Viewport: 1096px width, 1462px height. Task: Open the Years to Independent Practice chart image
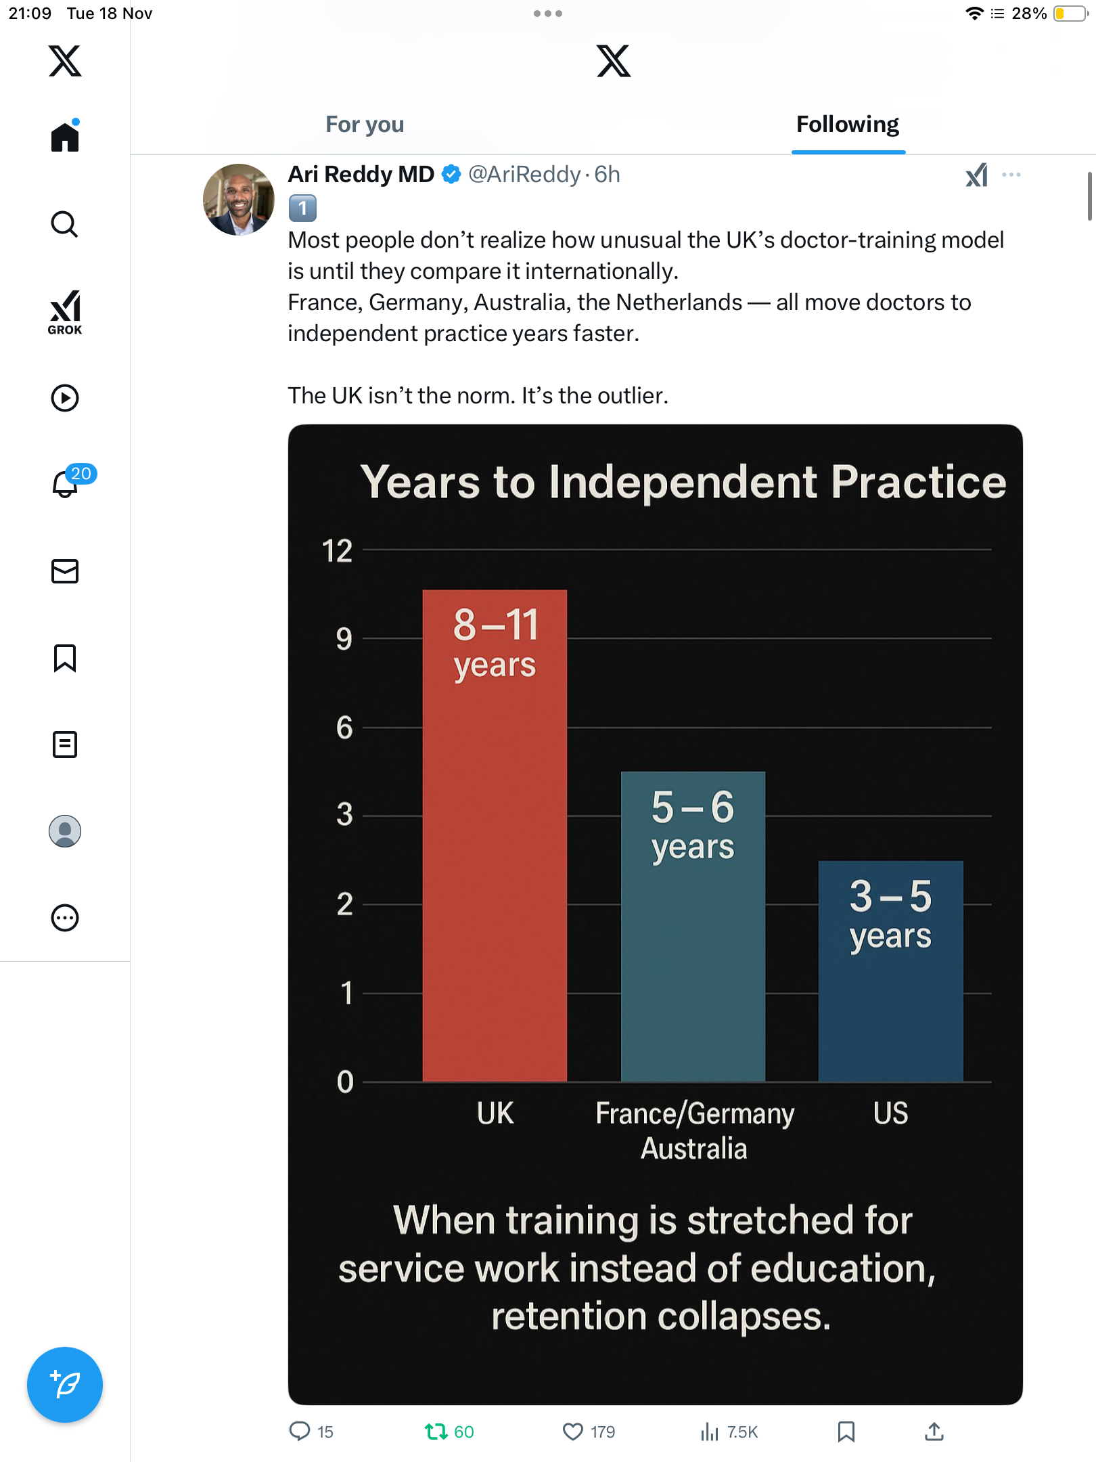click(655, 914)
